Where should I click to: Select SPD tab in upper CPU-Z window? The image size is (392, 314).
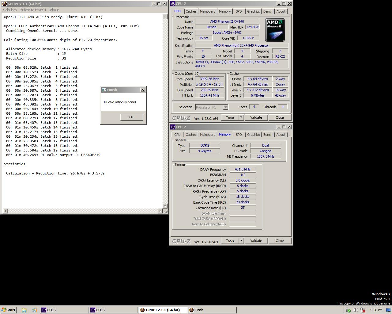pyautogui.click(x=239, y=11)
